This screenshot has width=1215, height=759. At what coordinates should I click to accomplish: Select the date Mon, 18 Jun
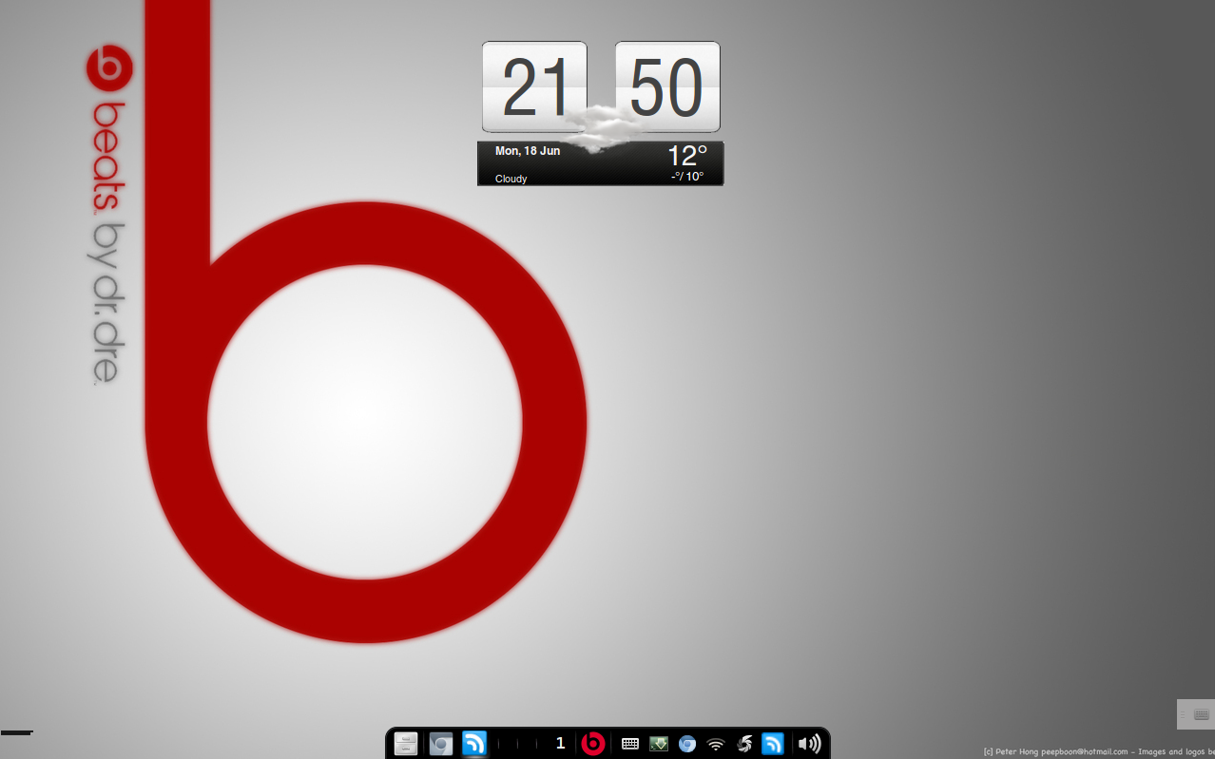click(x=527, y=151)
